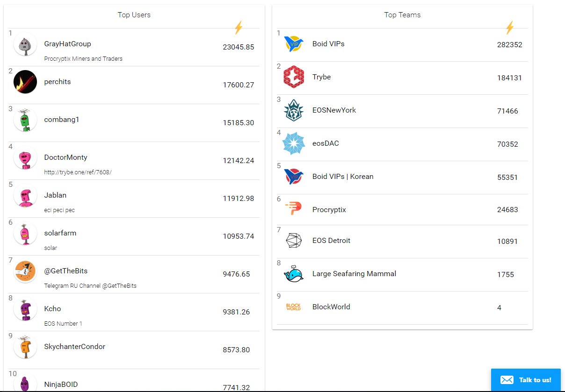Click the Top Teams heading

point(402,15)
